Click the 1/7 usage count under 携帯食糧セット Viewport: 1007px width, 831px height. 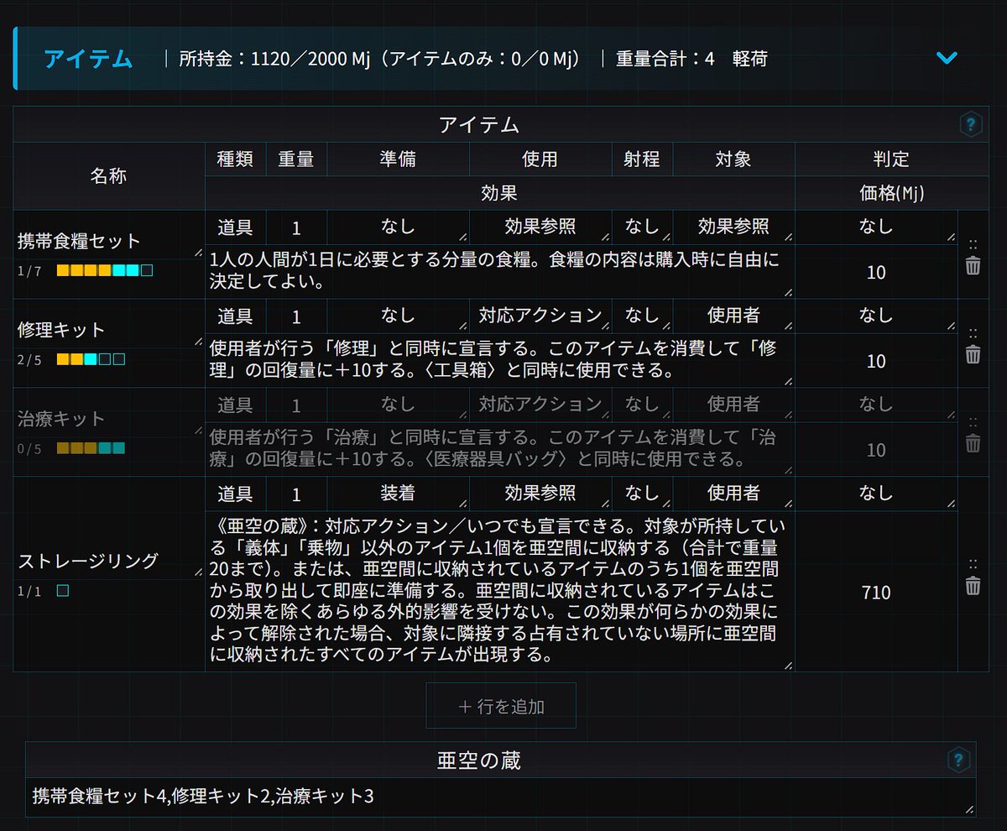29,271
